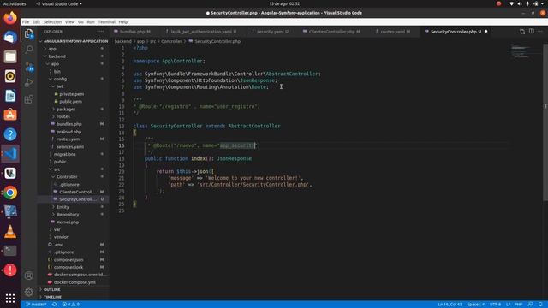Open Help from the dock

point(10,134)
